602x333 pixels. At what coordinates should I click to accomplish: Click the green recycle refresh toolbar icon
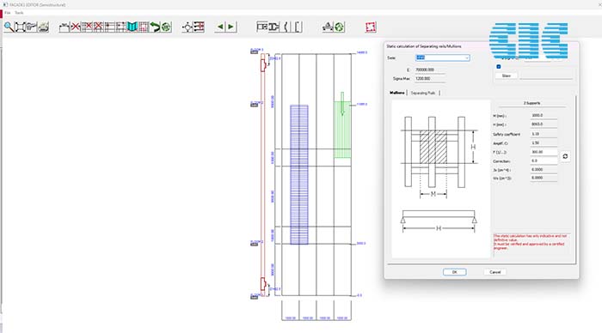[340, 27]
